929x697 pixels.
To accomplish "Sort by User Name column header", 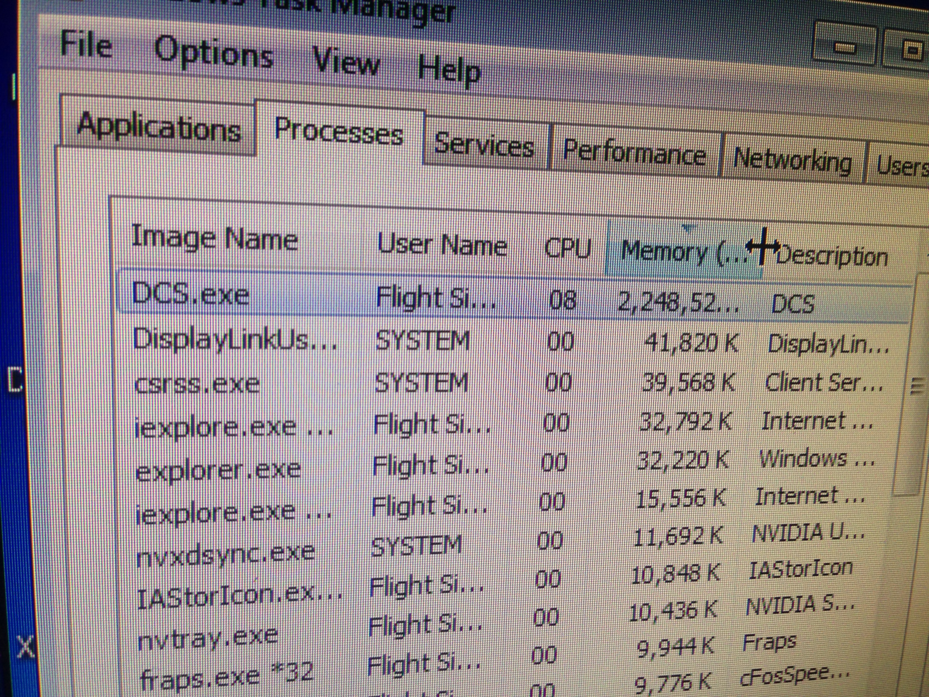I will tap(442, 245).
